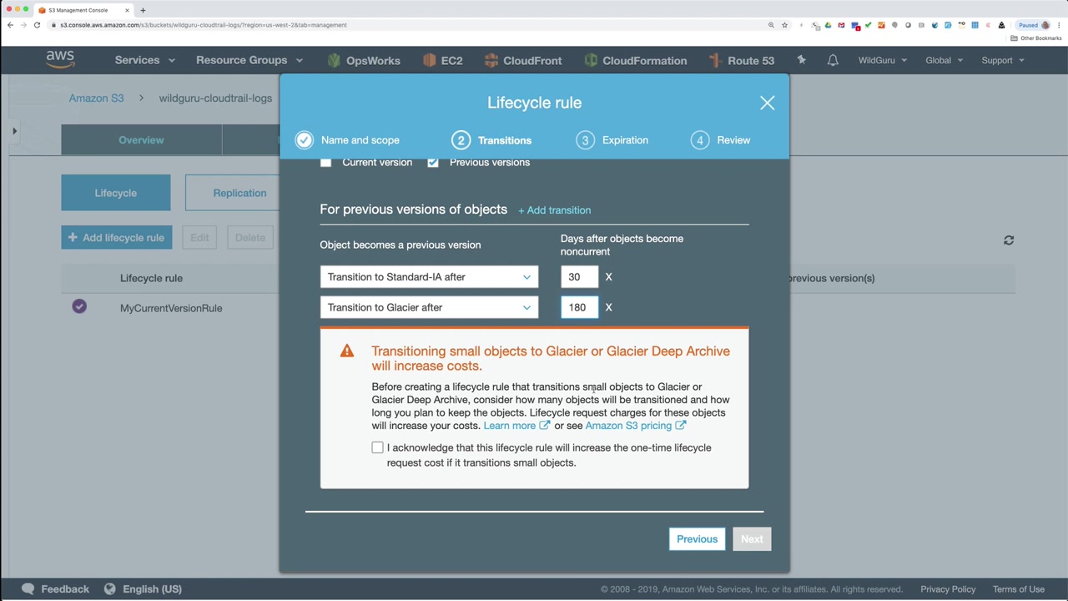The width and height of the screenshot is (1068, 601).
Task: Click the zoom magnifier icon in address bar
Action: coord(771,25)
